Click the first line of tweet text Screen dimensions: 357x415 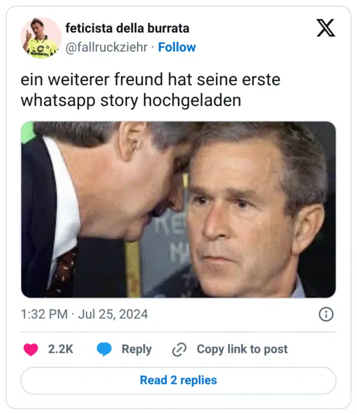click(150, 79)
